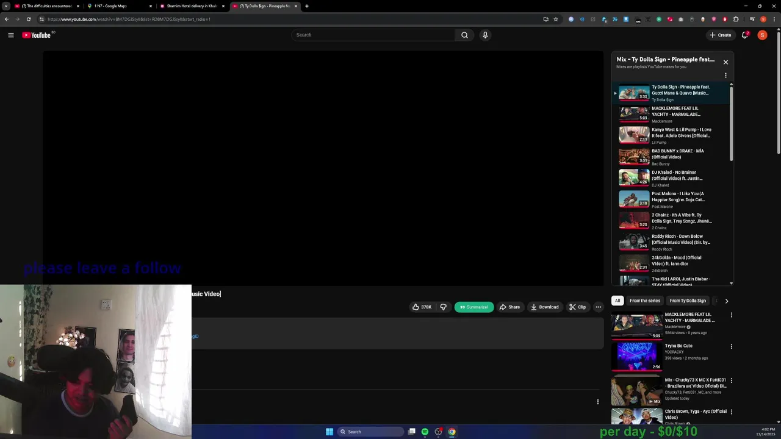Start voice search with the microphone
This screenshot has height=439, width=781.
[x=485, y=35]
